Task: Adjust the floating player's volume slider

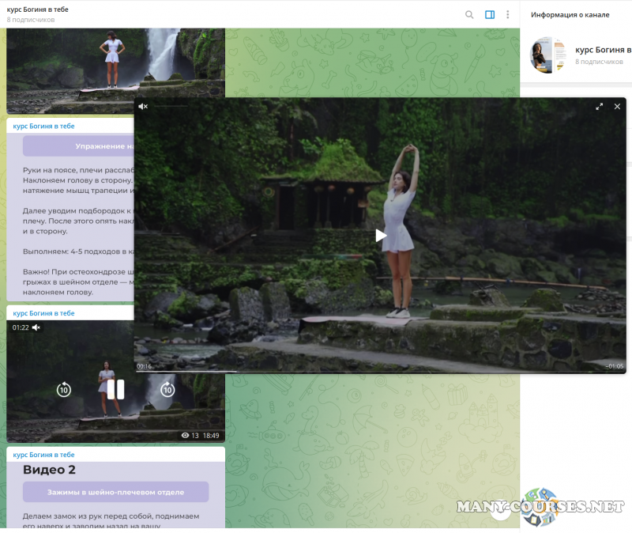Action: point(170,106)
